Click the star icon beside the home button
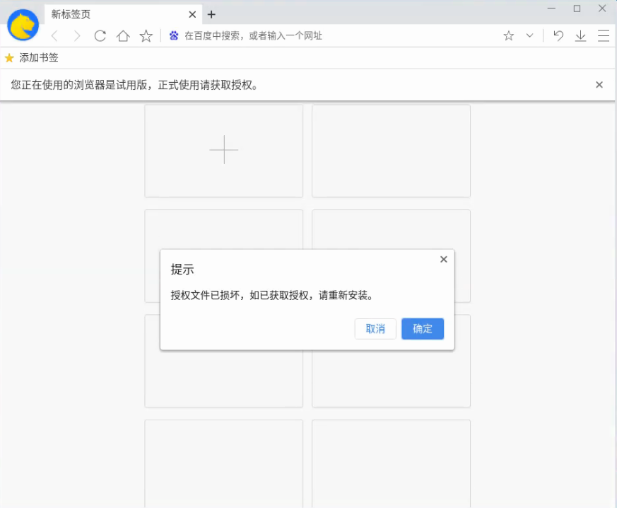 (x=146, y=36)
